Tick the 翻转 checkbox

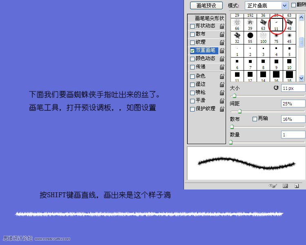[x=293, y=5]
